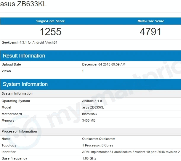This screenshot has height=161, width=181.
Task: Click the Processor Information subheader
Action: click(91, 131)
